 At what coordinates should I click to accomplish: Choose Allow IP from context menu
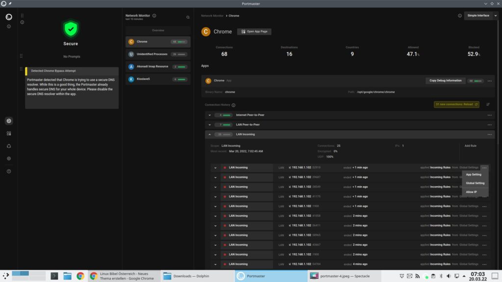pyautogui.click(x=471, y=192)
